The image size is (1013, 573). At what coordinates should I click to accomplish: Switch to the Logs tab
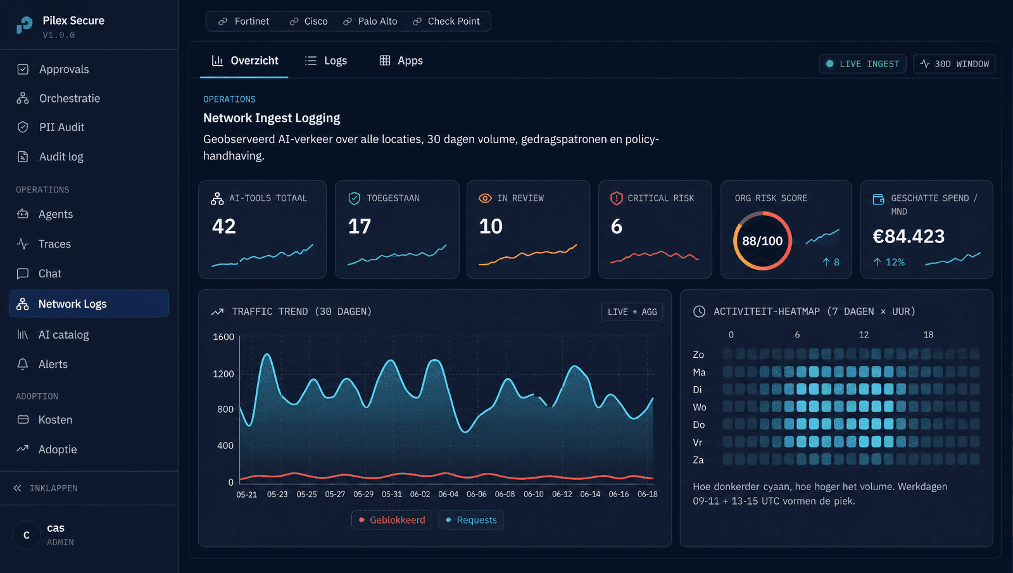click(x=326, y=61)
